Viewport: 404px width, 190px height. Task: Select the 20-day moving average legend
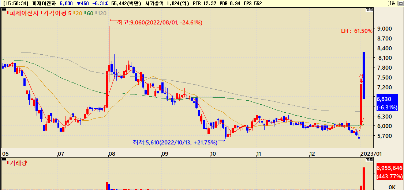[x=79, y=13]
